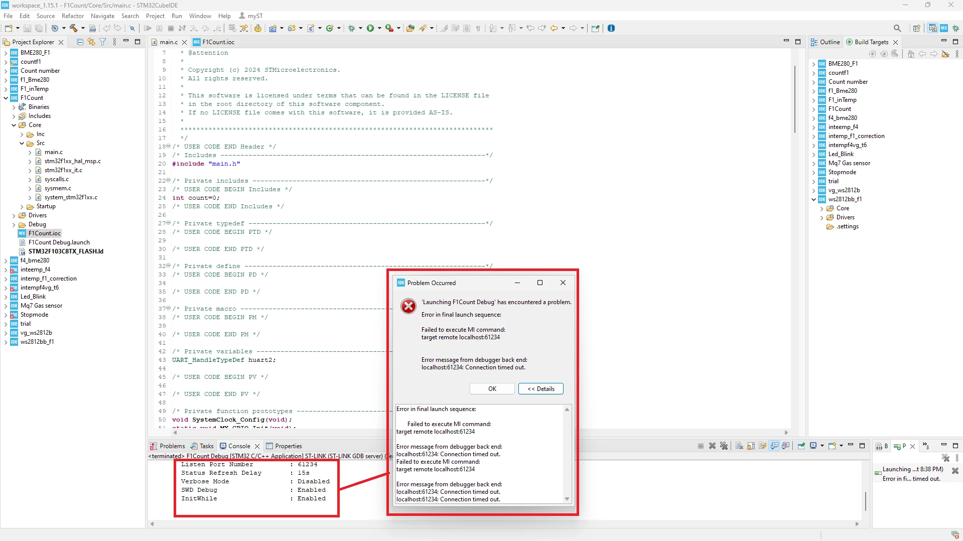Open the filter icon in Project Explorer
The image size is (963, 541).
point(103,42)
